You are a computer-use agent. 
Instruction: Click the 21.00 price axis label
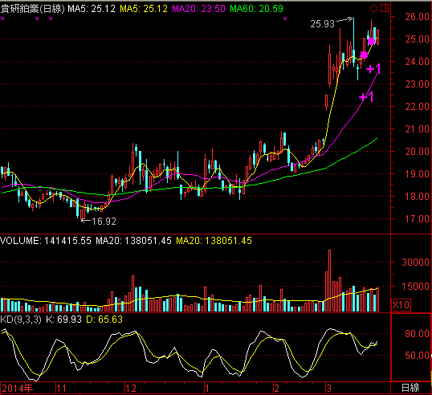click(417, 129)
